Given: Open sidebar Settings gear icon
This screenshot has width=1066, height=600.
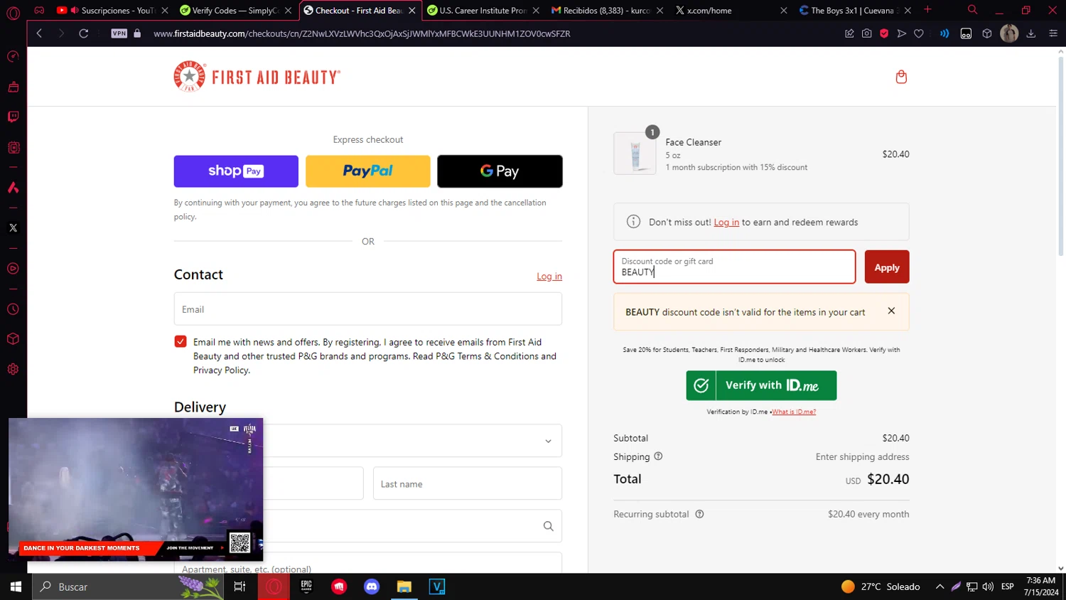Looking at the screenshot, I should pyautogui.click(x=13, y=369).
